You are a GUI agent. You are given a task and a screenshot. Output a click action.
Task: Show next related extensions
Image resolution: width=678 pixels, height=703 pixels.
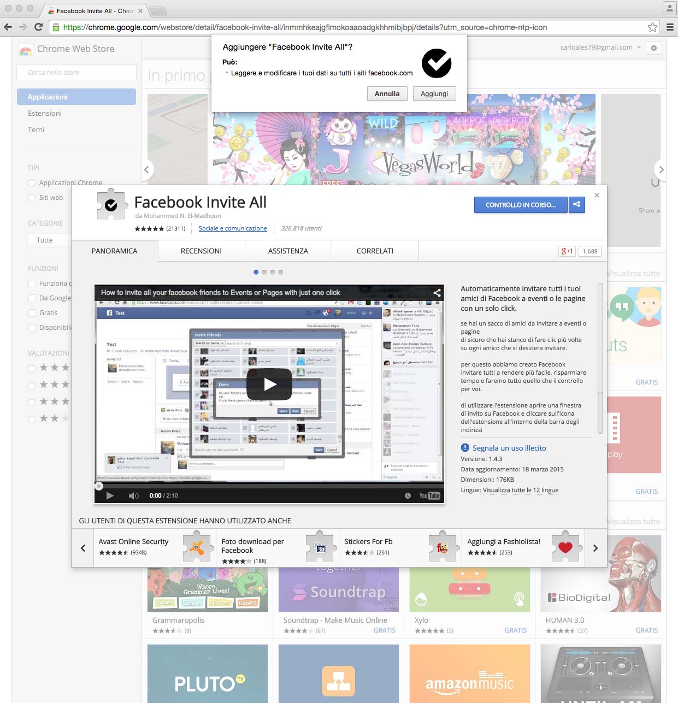596,548
